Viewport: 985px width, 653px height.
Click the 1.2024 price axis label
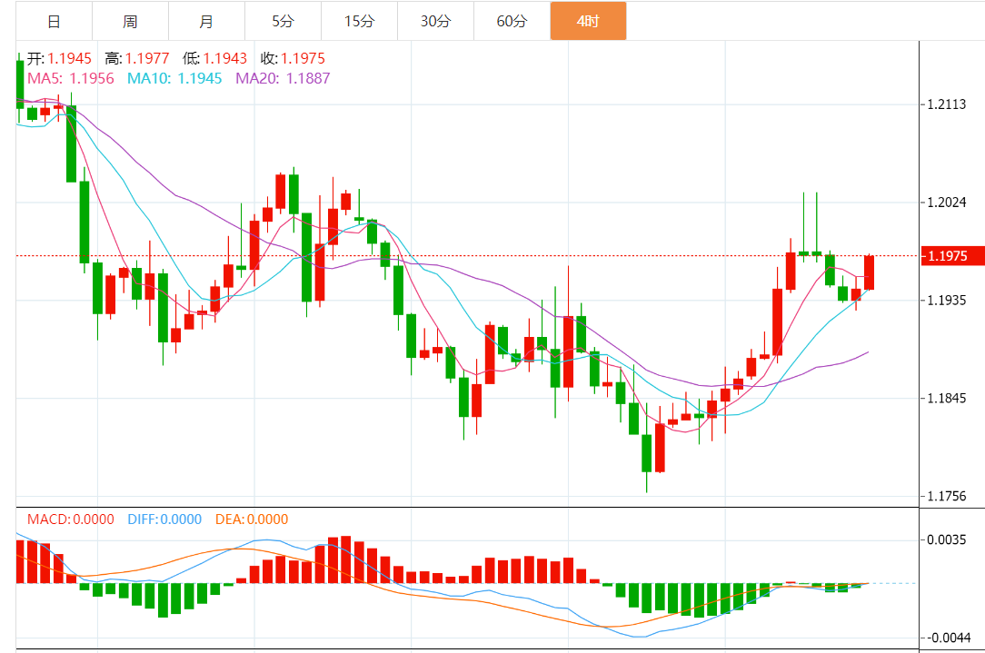[x=947, y=203]
